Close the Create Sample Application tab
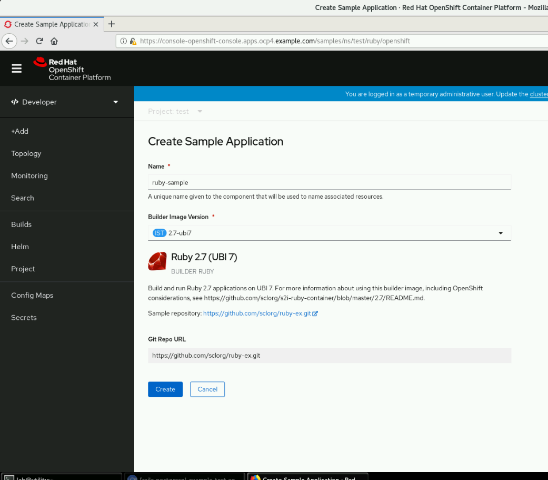548x480 pixels. [x=96, y=24]
